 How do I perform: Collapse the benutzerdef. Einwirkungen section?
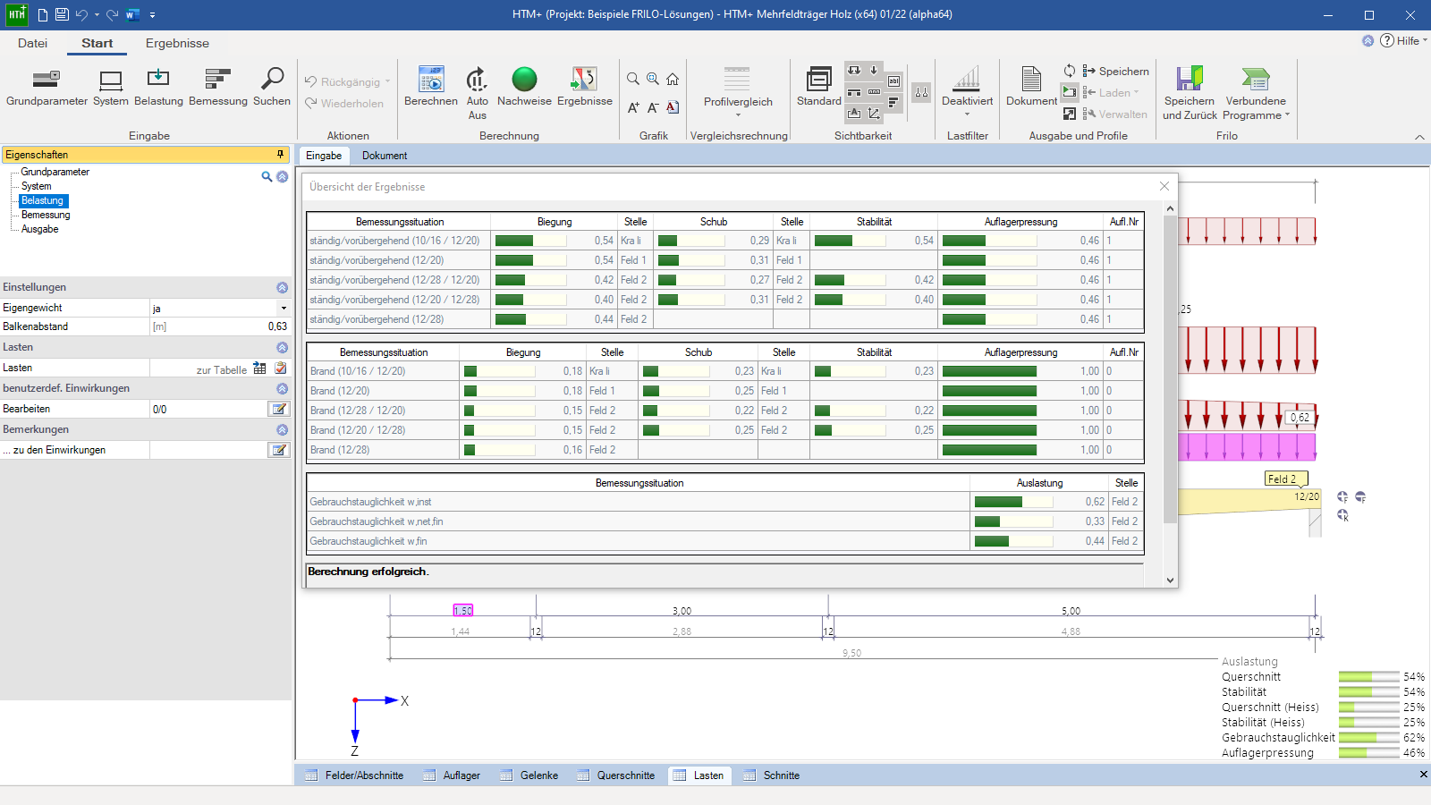click(x=282, y=389)
